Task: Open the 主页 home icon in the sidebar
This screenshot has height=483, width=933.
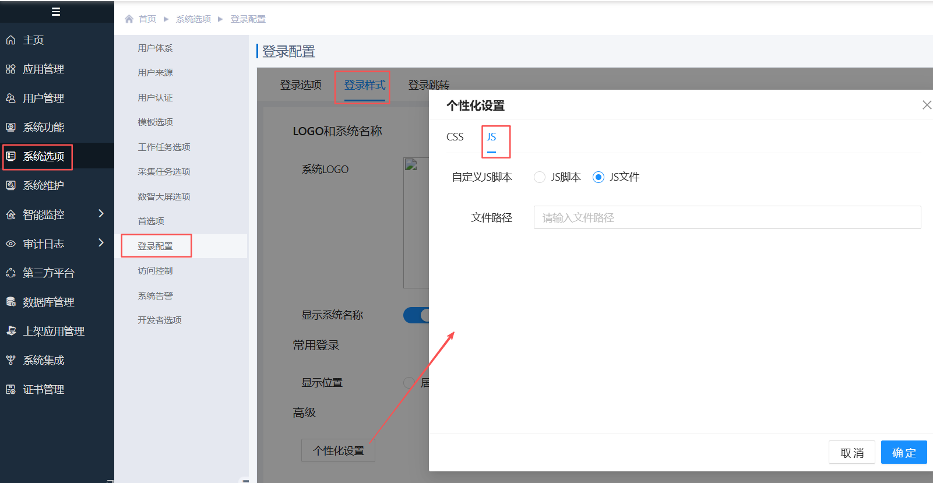Action: tap(10, 40)
